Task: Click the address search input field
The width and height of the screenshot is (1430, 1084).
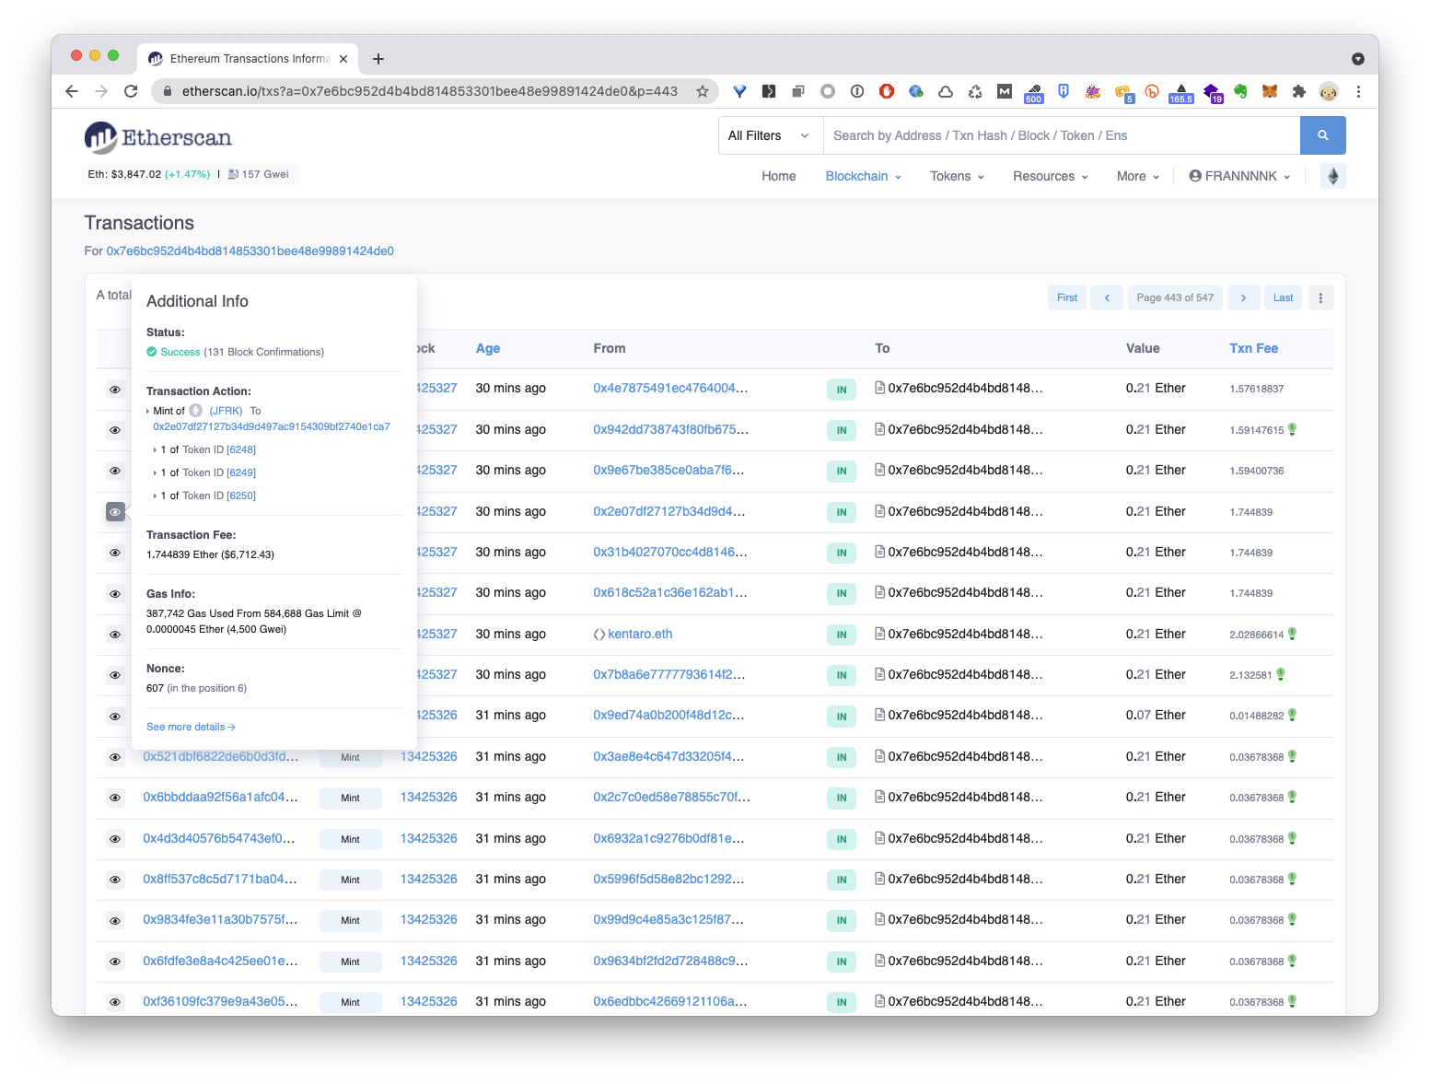Action: [1059, 135]
